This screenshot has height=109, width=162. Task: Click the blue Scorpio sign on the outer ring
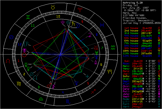(68, 101)
